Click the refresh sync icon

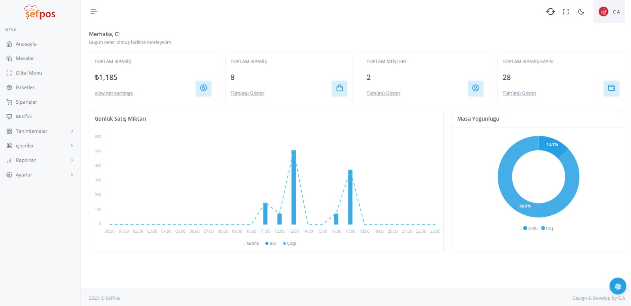[x=551, y=12]
